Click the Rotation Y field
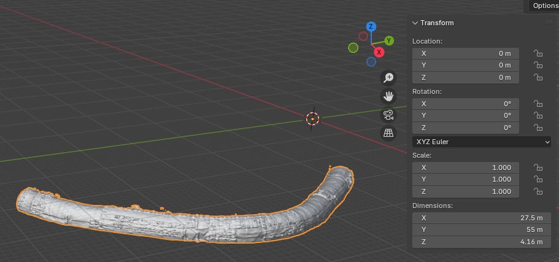559x262 pixels. tap(466, 115)
